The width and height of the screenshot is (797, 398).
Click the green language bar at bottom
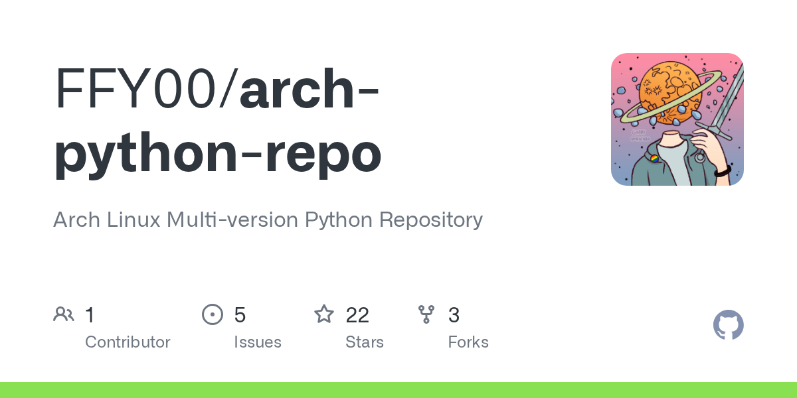[398, 390]
